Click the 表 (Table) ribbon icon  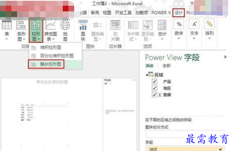point(7,30)
